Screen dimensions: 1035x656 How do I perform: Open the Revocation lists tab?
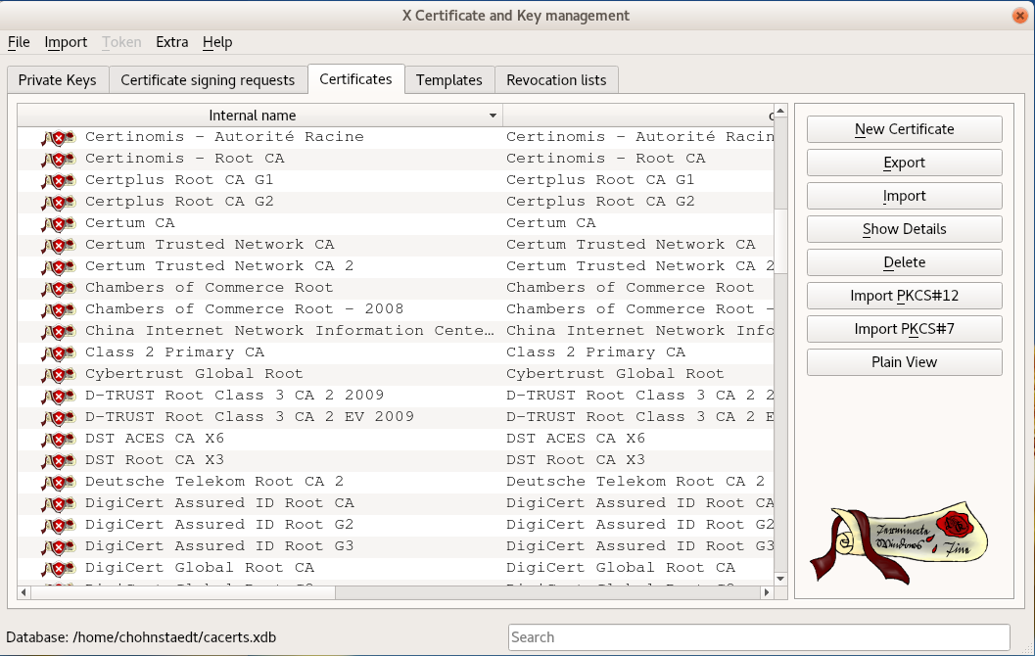point(556,80)
